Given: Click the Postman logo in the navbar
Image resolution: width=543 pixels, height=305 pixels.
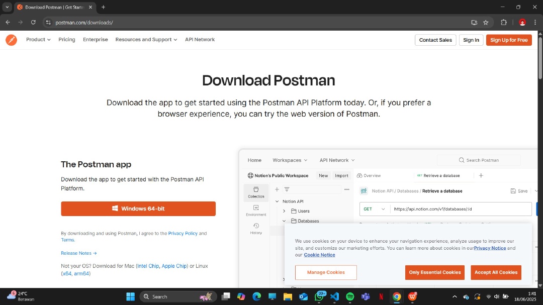Looking at the screenshot, I should (x=11, y=40).
